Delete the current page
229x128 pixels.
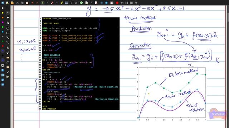96,3
